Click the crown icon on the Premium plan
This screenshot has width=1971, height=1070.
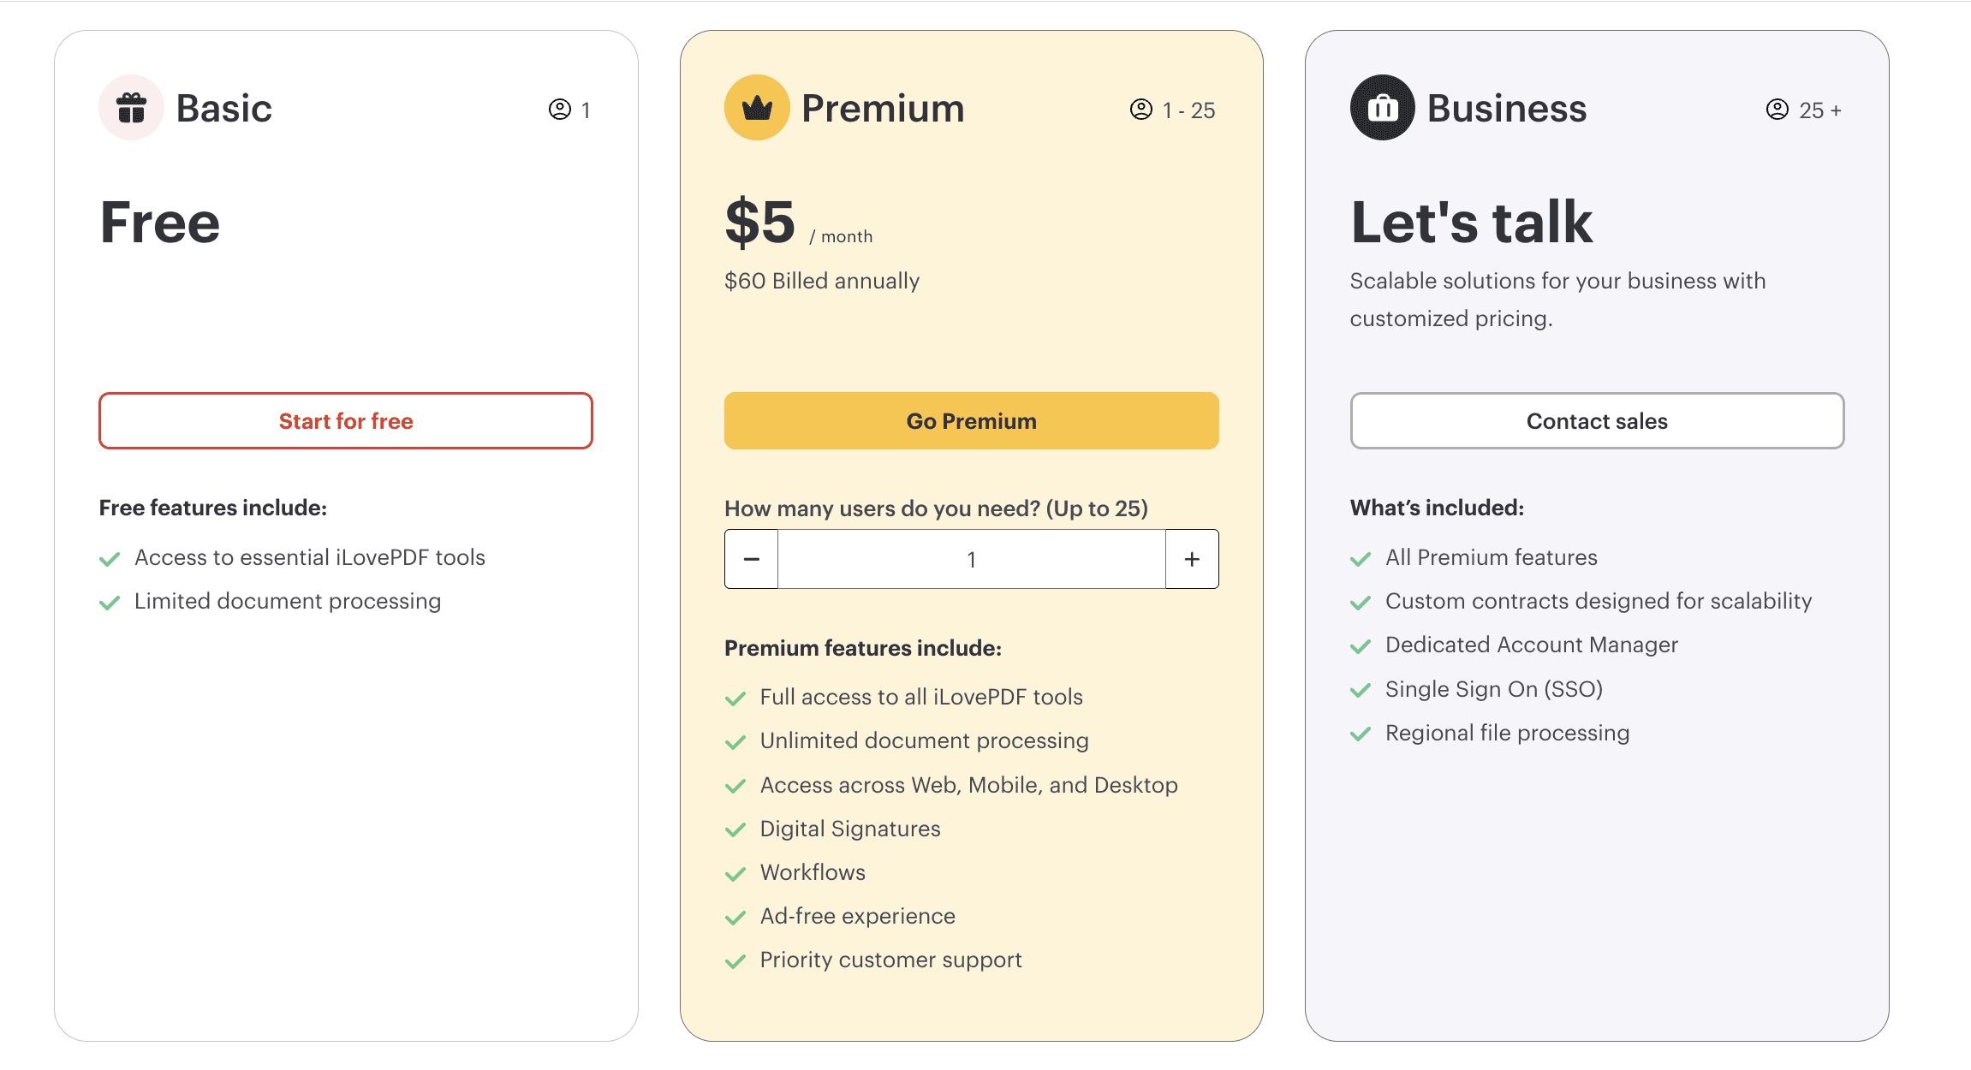click(756, 107)
